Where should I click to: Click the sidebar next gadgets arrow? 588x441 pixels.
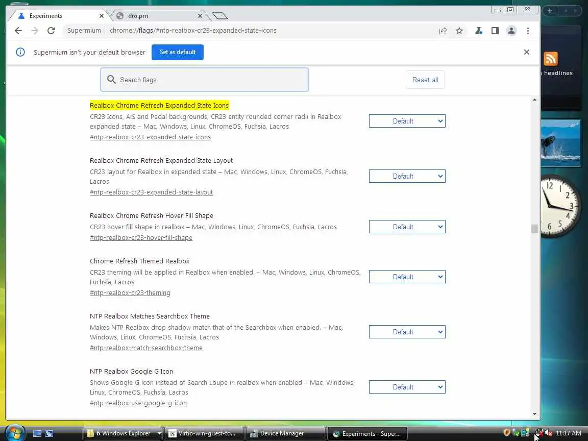pyautogui.click(x=575, y=11)
